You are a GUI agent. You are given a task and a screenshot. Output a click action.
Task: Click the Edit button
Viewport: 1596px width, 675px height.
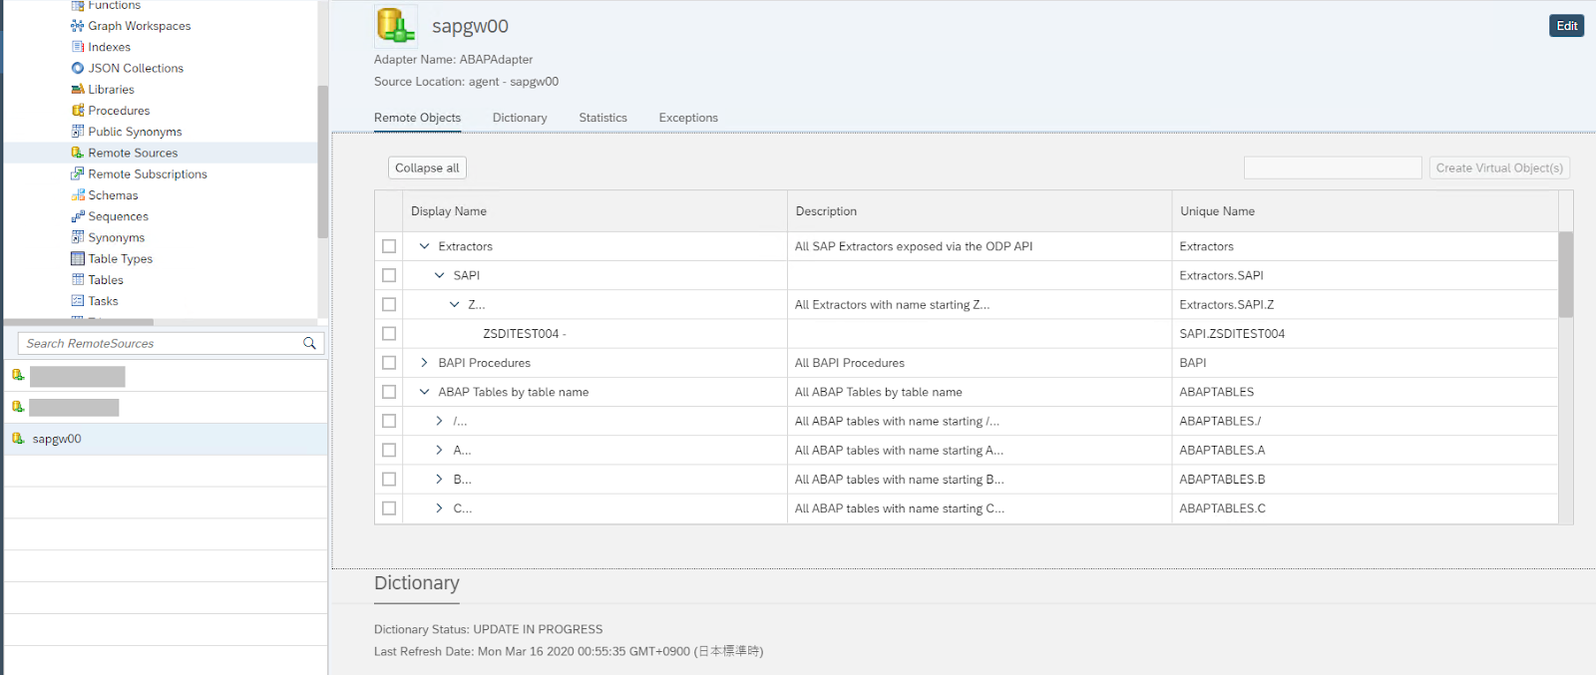tap(1566, 26)
